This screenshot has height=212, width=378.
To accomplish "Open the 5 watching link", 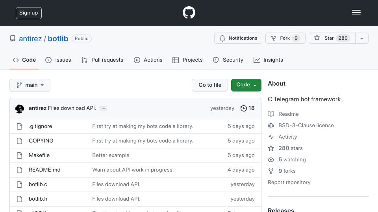I will [292, 160].
